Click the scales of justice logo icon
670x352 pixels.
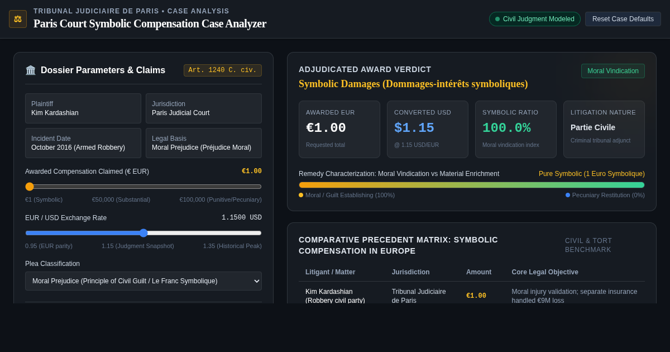(x=18, y=19)
